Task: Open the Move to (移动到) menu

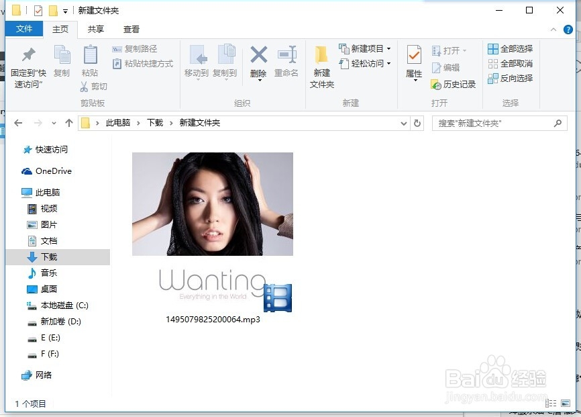Action: tap(197, 62)
